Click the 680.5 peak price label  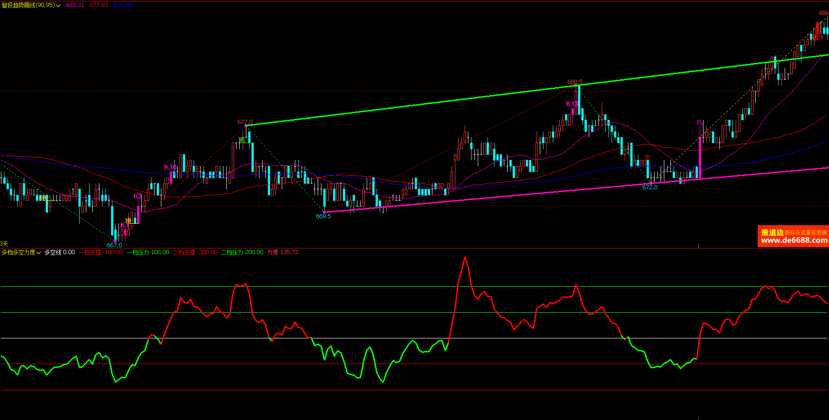click(x=575, y=82)
